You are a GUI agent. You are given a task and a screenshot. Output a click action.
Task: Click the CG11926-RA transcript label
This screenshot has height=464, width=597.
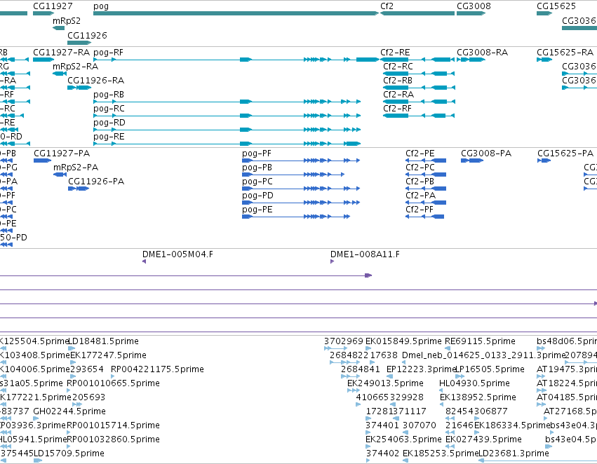point(95,80)
